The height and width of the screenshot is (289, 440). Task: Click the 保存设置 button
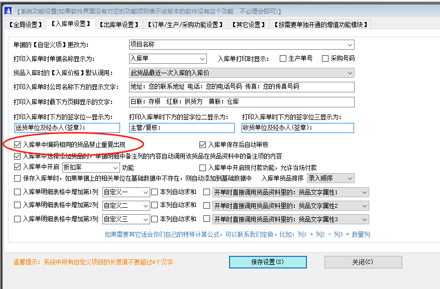268,262
